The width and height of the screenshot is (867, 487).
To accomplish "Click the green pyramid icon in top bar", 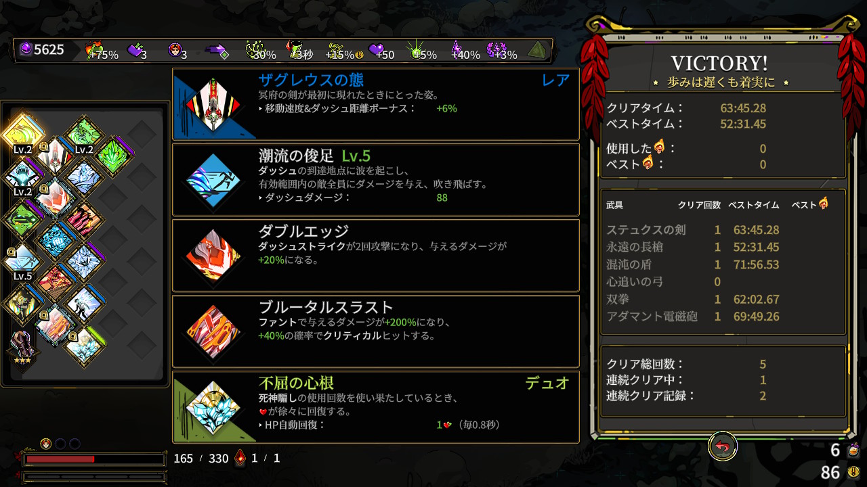I will (x=538, y=50).
